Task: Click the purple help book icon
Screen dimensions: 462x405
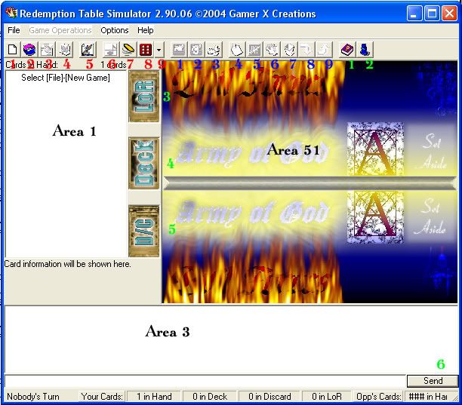Action: click(x=346, y=50)
